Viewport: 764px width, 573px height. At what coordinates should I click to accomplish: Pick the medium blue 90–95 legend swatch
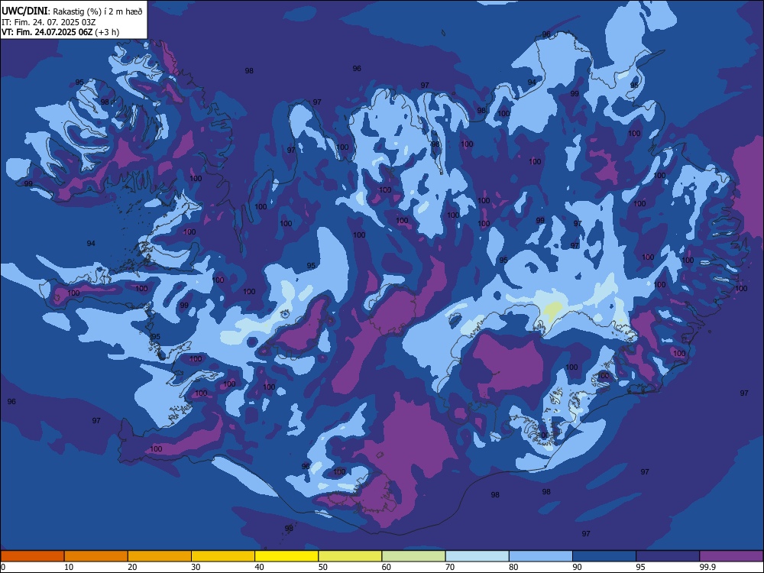(604, 556)
